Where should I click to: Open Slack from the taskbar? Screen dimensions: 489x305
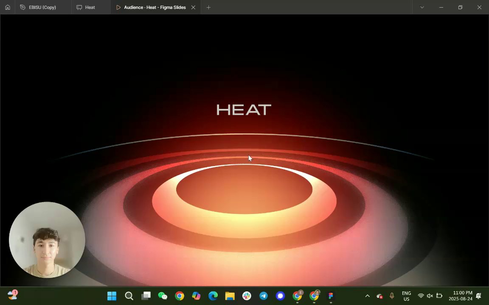coord(247,296)
